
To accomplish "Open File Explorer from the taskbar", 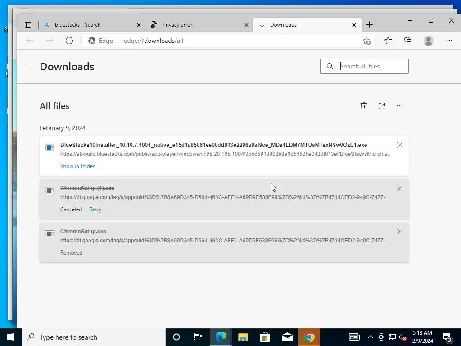I will tap(243, 337).
